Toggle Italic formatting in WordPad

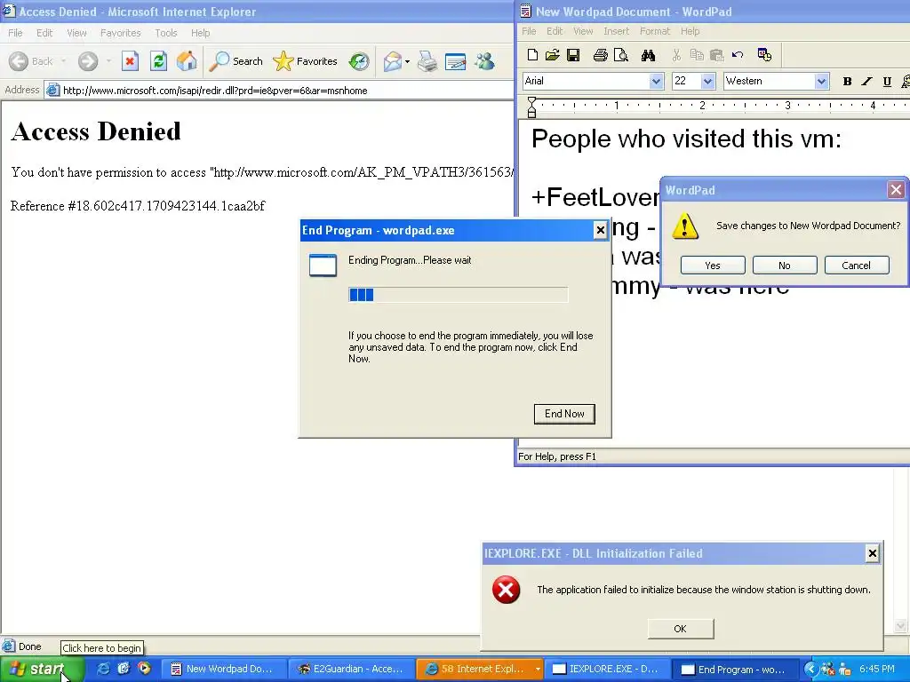867,81
